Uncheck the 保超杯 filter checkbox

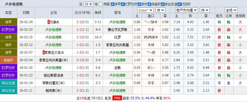[149, 4]
